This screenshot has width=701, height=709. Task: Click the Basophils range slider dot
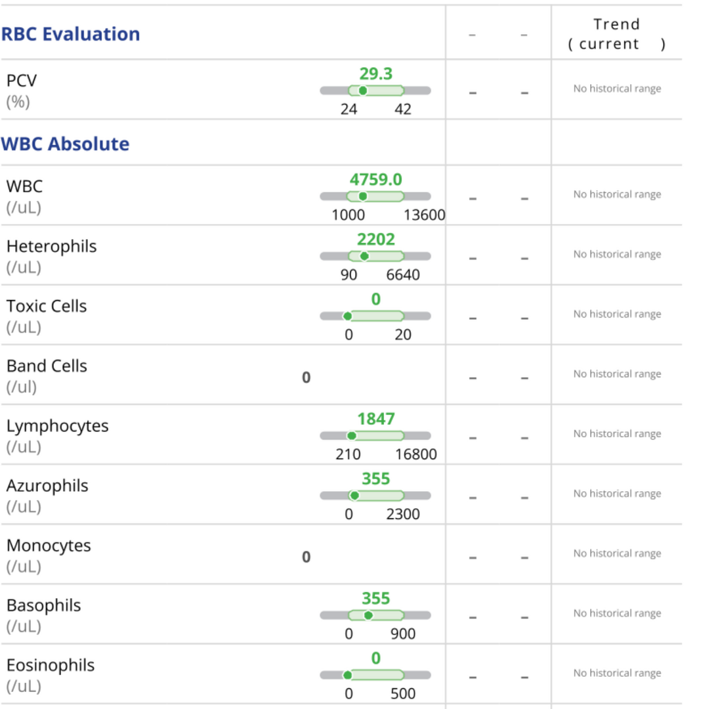pyautogui.click(x=368, y=615)
